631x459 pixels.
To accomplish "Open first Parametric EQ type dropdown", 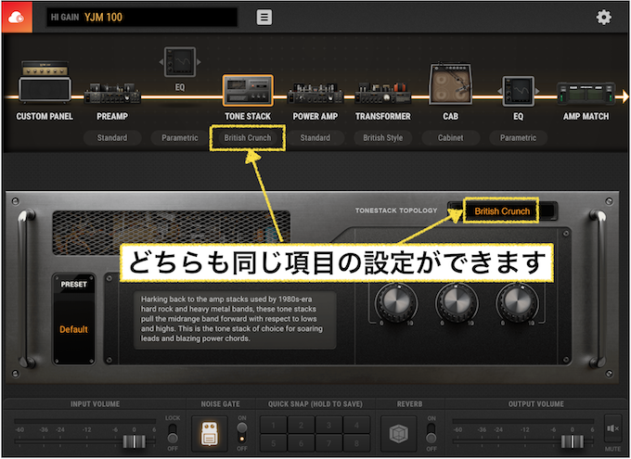I will pyautogui.click(x=180, y=138).
